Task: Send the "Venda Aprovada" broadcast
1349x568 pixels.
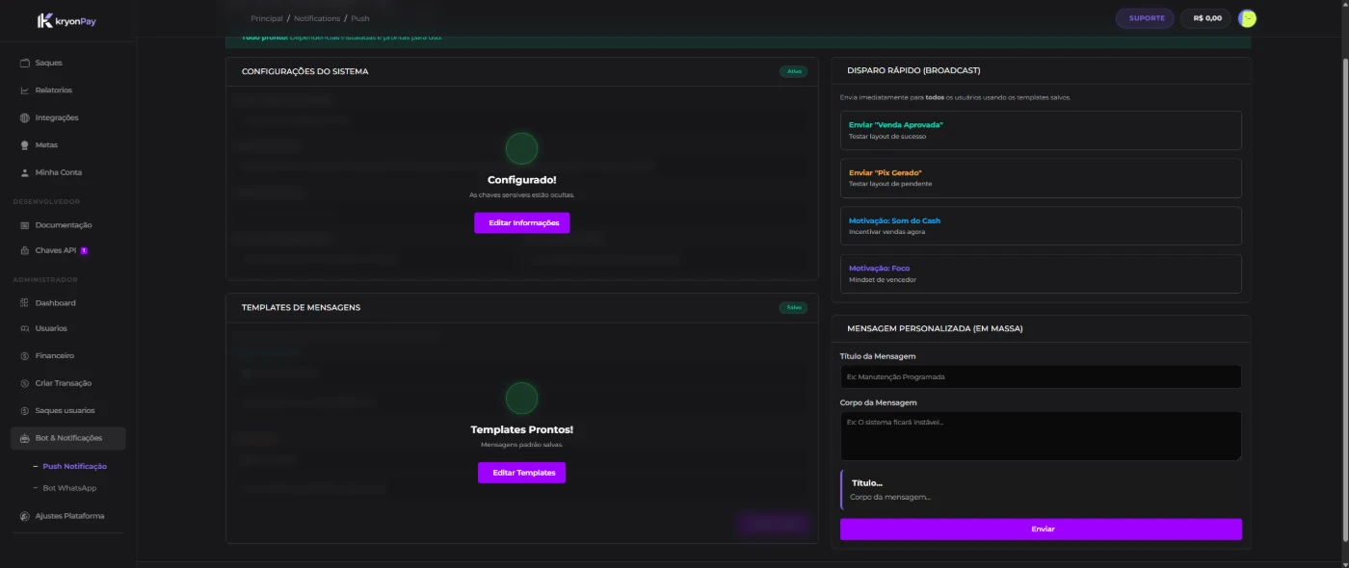Action: (x=1041, y=130)
